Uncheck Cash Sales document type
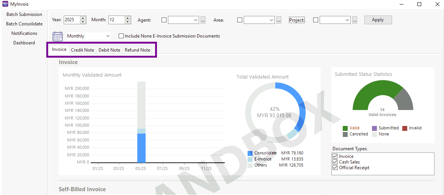The width and height of the screenshot is (444, 195). pos(335,162)
